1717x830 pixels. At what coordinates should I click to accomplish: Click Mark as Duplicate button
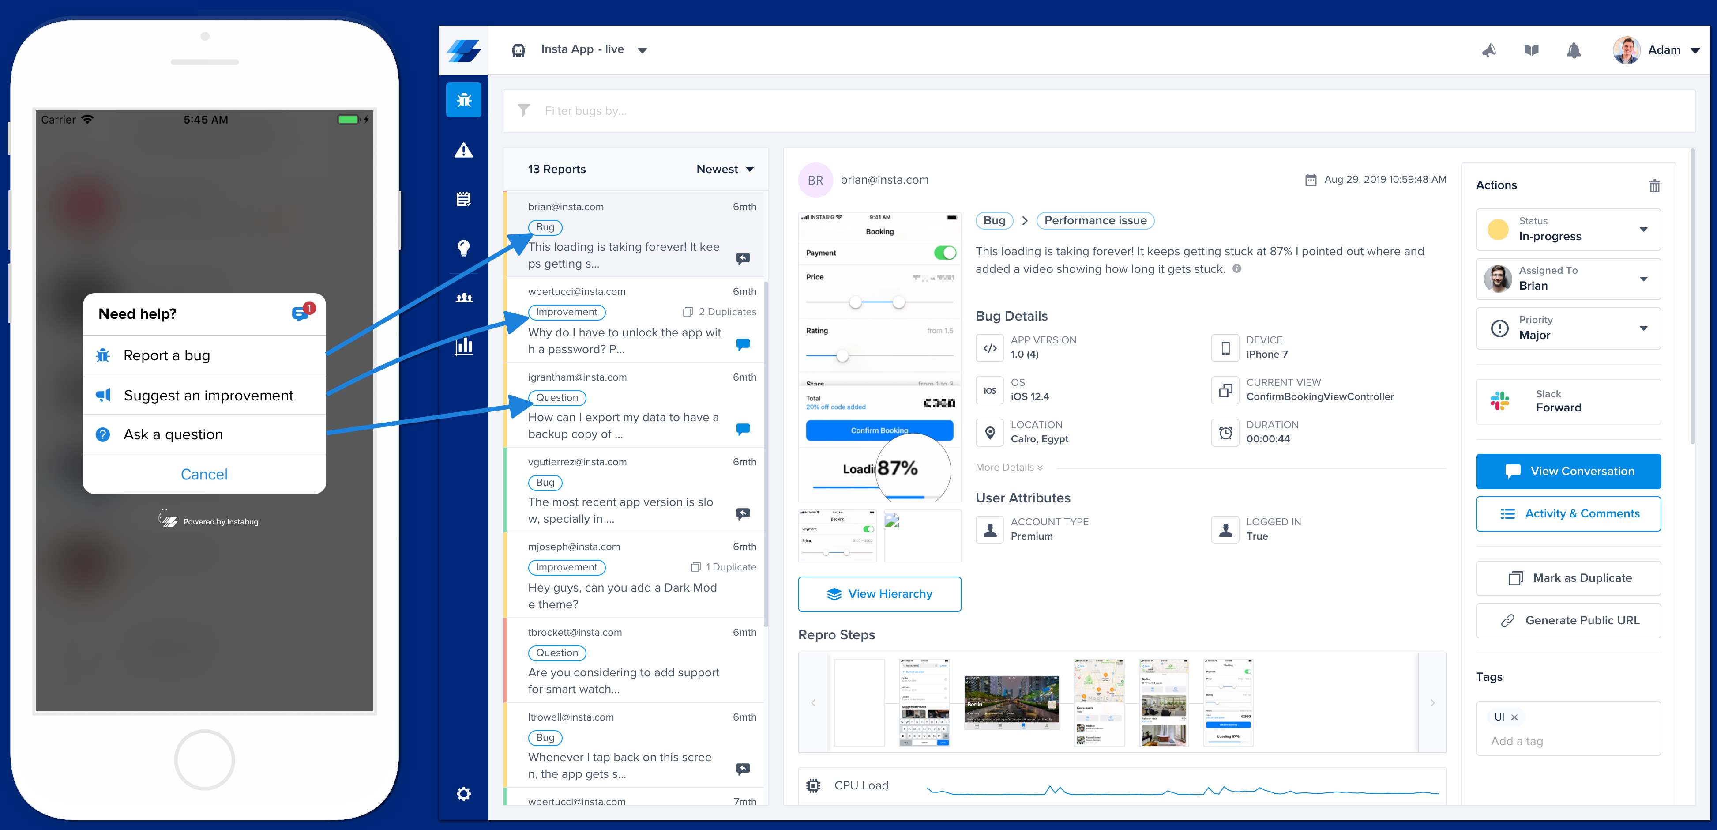point(1568,578)
